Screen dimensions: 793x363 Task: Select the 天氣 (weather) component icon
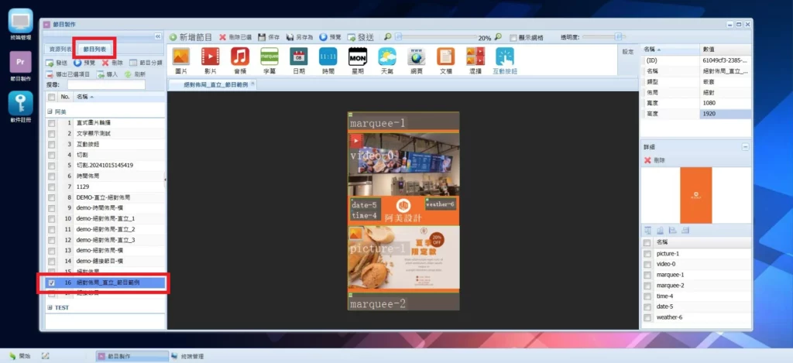[386, 57]
